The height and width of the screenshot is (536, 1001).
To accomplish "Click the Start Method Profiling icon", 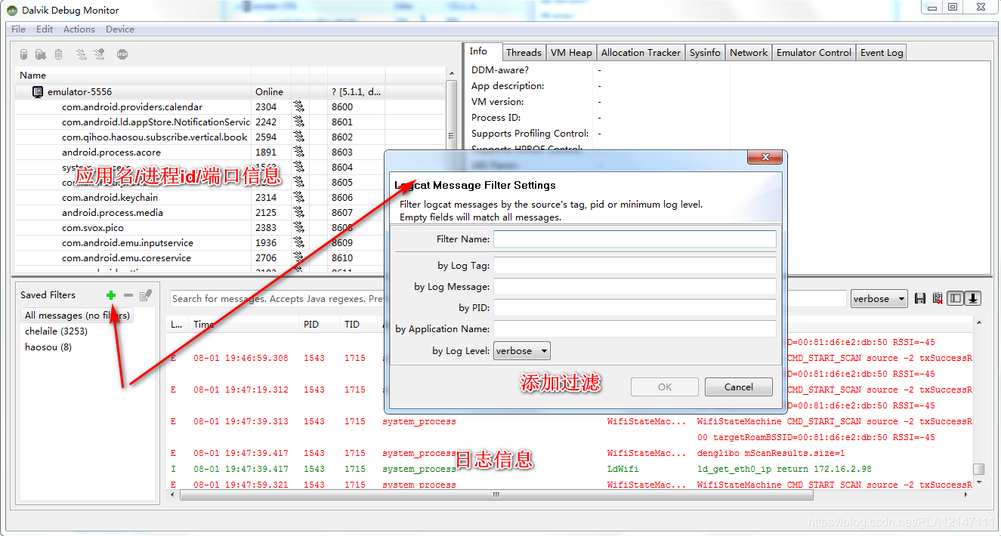I will pyautogui.click(x=99, y=54).
